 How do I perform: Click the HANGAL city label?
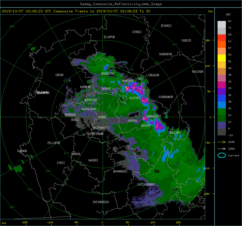click(76, 154)
